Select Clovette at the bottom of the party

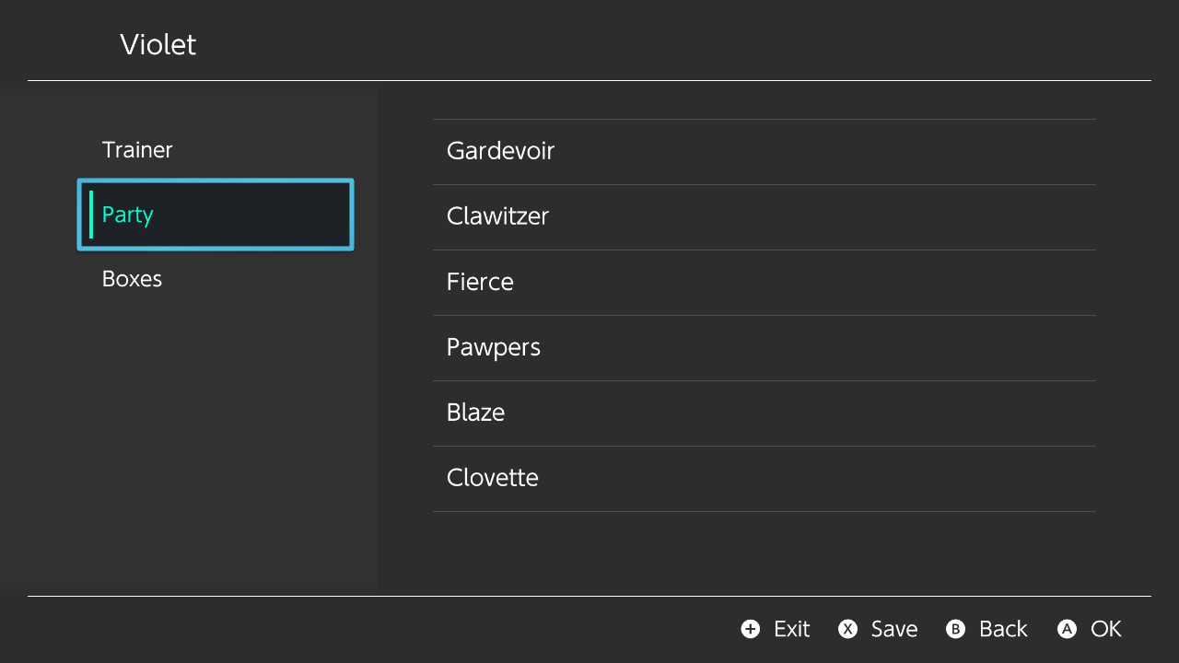coord(492,477)
